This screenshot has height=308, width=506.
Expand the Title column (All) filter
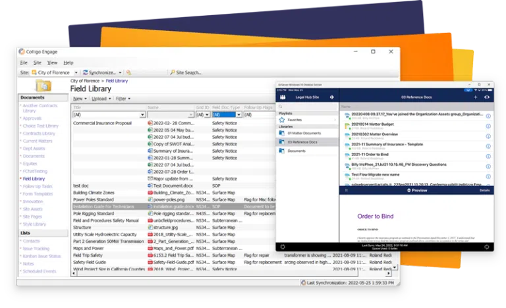tap(142, 115)
